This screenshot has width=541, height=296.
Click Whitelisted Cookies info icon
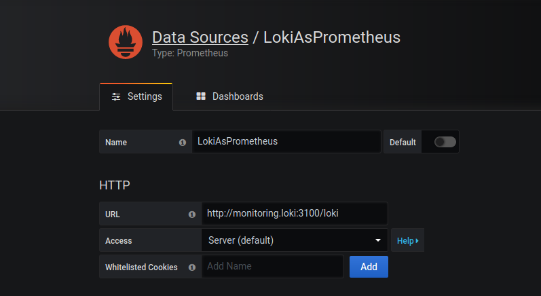(191, 267)
